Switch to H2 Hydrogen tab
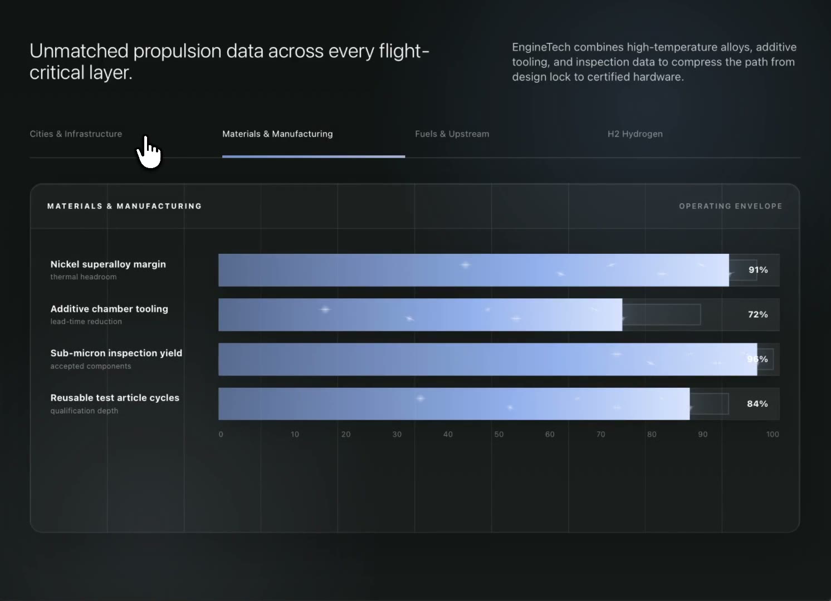The width and height of the screenshot is (831, 601). click(635, 134)
